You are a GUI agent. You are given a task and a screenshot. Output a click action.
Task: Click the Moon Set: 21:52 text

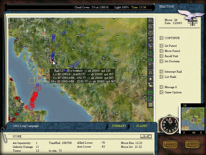point(131,147)
